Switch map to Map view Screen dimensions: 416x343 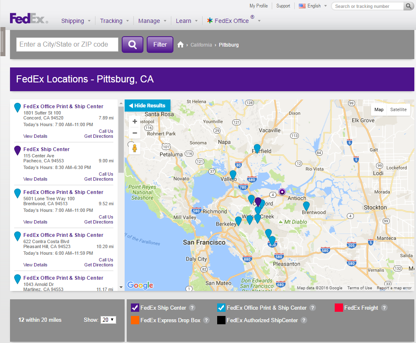tap(379, 109)
